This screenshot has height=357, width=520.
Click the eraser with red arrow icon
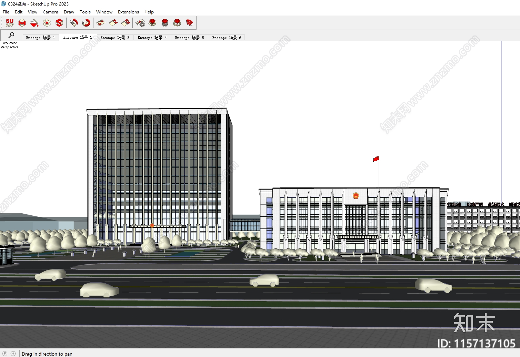tap(74, 23)
